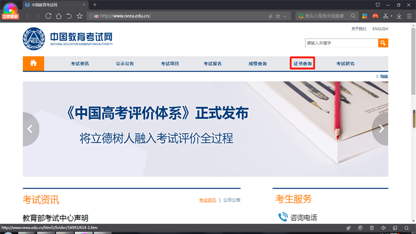Click the trash can icon in status bar
Viewport: 416px width, 234px height.
[x=372, y=228]
